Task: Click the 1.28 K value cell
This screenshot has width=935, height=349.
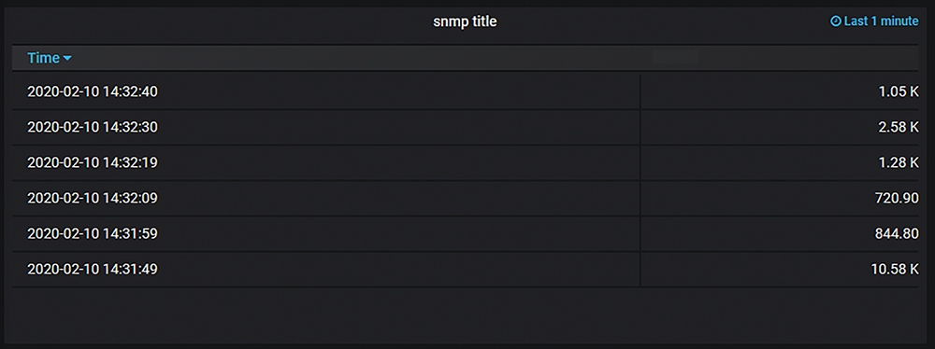Action: point(780,162)
